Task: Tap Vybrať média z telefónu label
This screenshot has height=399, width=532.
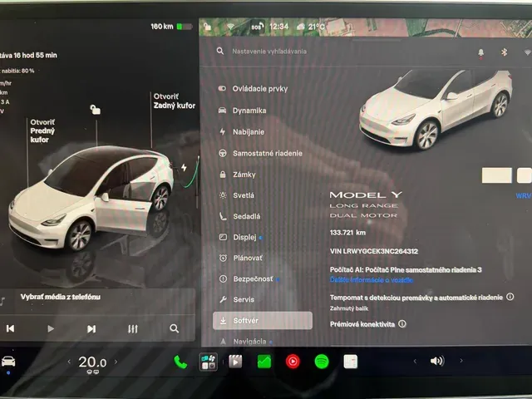Action: 61,297
